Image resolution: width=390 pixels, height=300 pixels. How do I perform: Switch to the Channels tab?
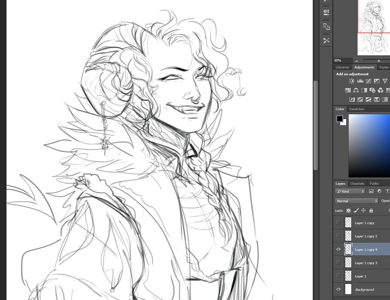(x=357, y=183)
